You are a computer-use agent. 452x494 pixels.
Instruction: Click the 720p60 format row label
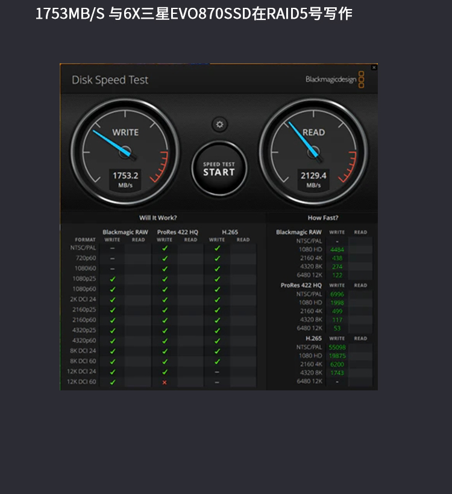(x=86, y=258)
